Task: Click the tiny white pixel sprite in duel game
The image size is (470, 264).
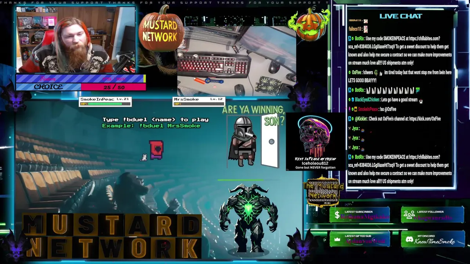Action: point(144,157)
